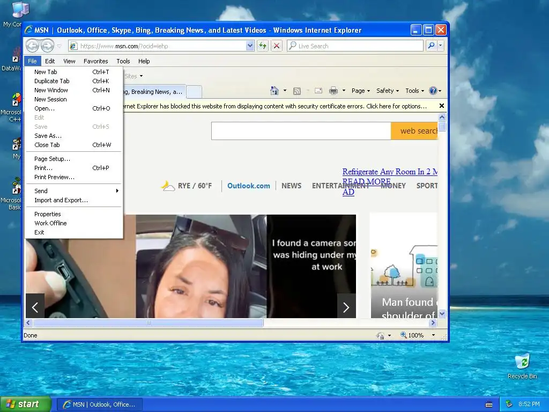Click the READ MORE link
Viewport: 549px width, 412px height.
point(366,181)
